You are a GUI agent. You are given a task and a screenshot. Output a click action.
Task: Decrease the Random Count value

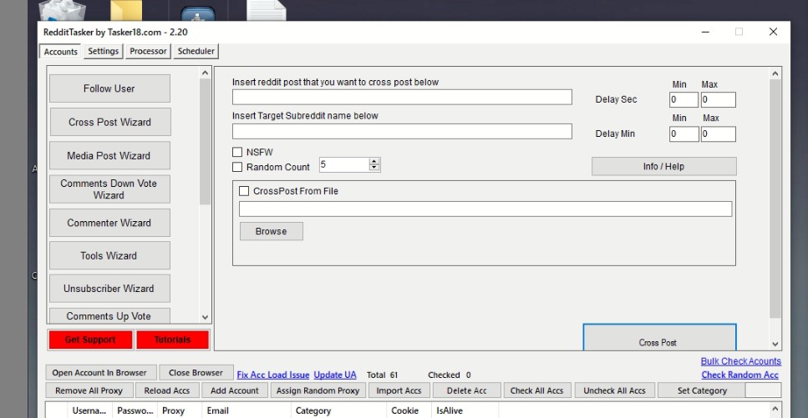click(374, 168)
